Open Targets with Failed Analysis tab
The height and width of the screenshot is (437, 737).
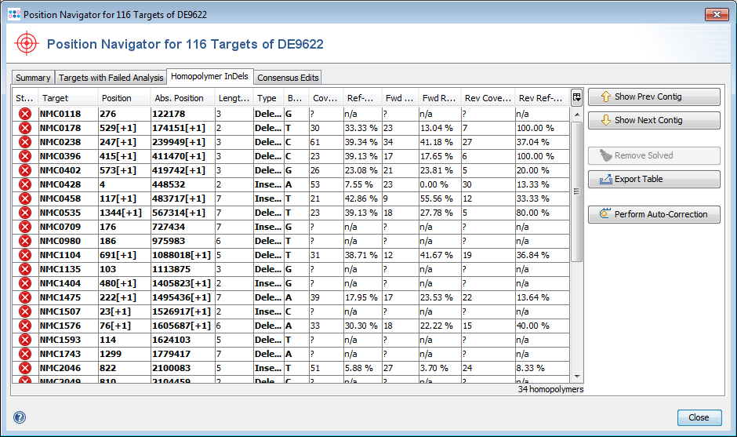pyautogui.click(x=111, y=78)
